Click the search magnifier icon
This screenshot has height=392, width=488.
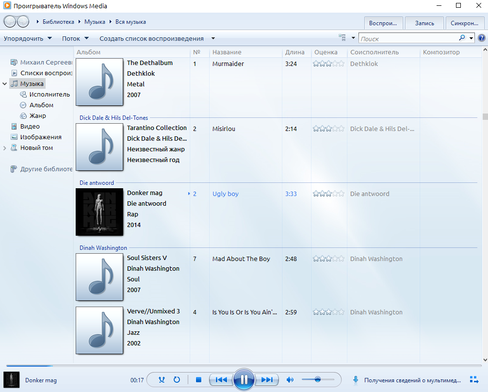tap(462, 38)
